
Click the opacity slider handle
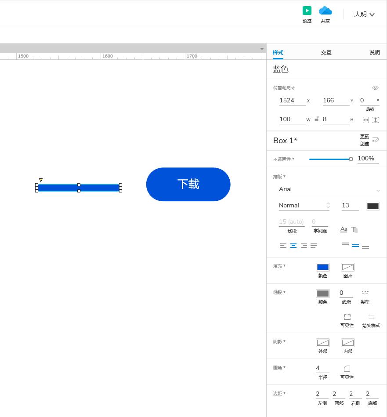point(351,159)
